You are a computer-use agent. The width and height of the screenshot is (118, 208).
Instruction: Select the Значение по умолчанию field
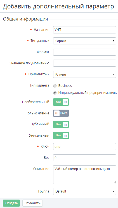(x=85, y=63)
